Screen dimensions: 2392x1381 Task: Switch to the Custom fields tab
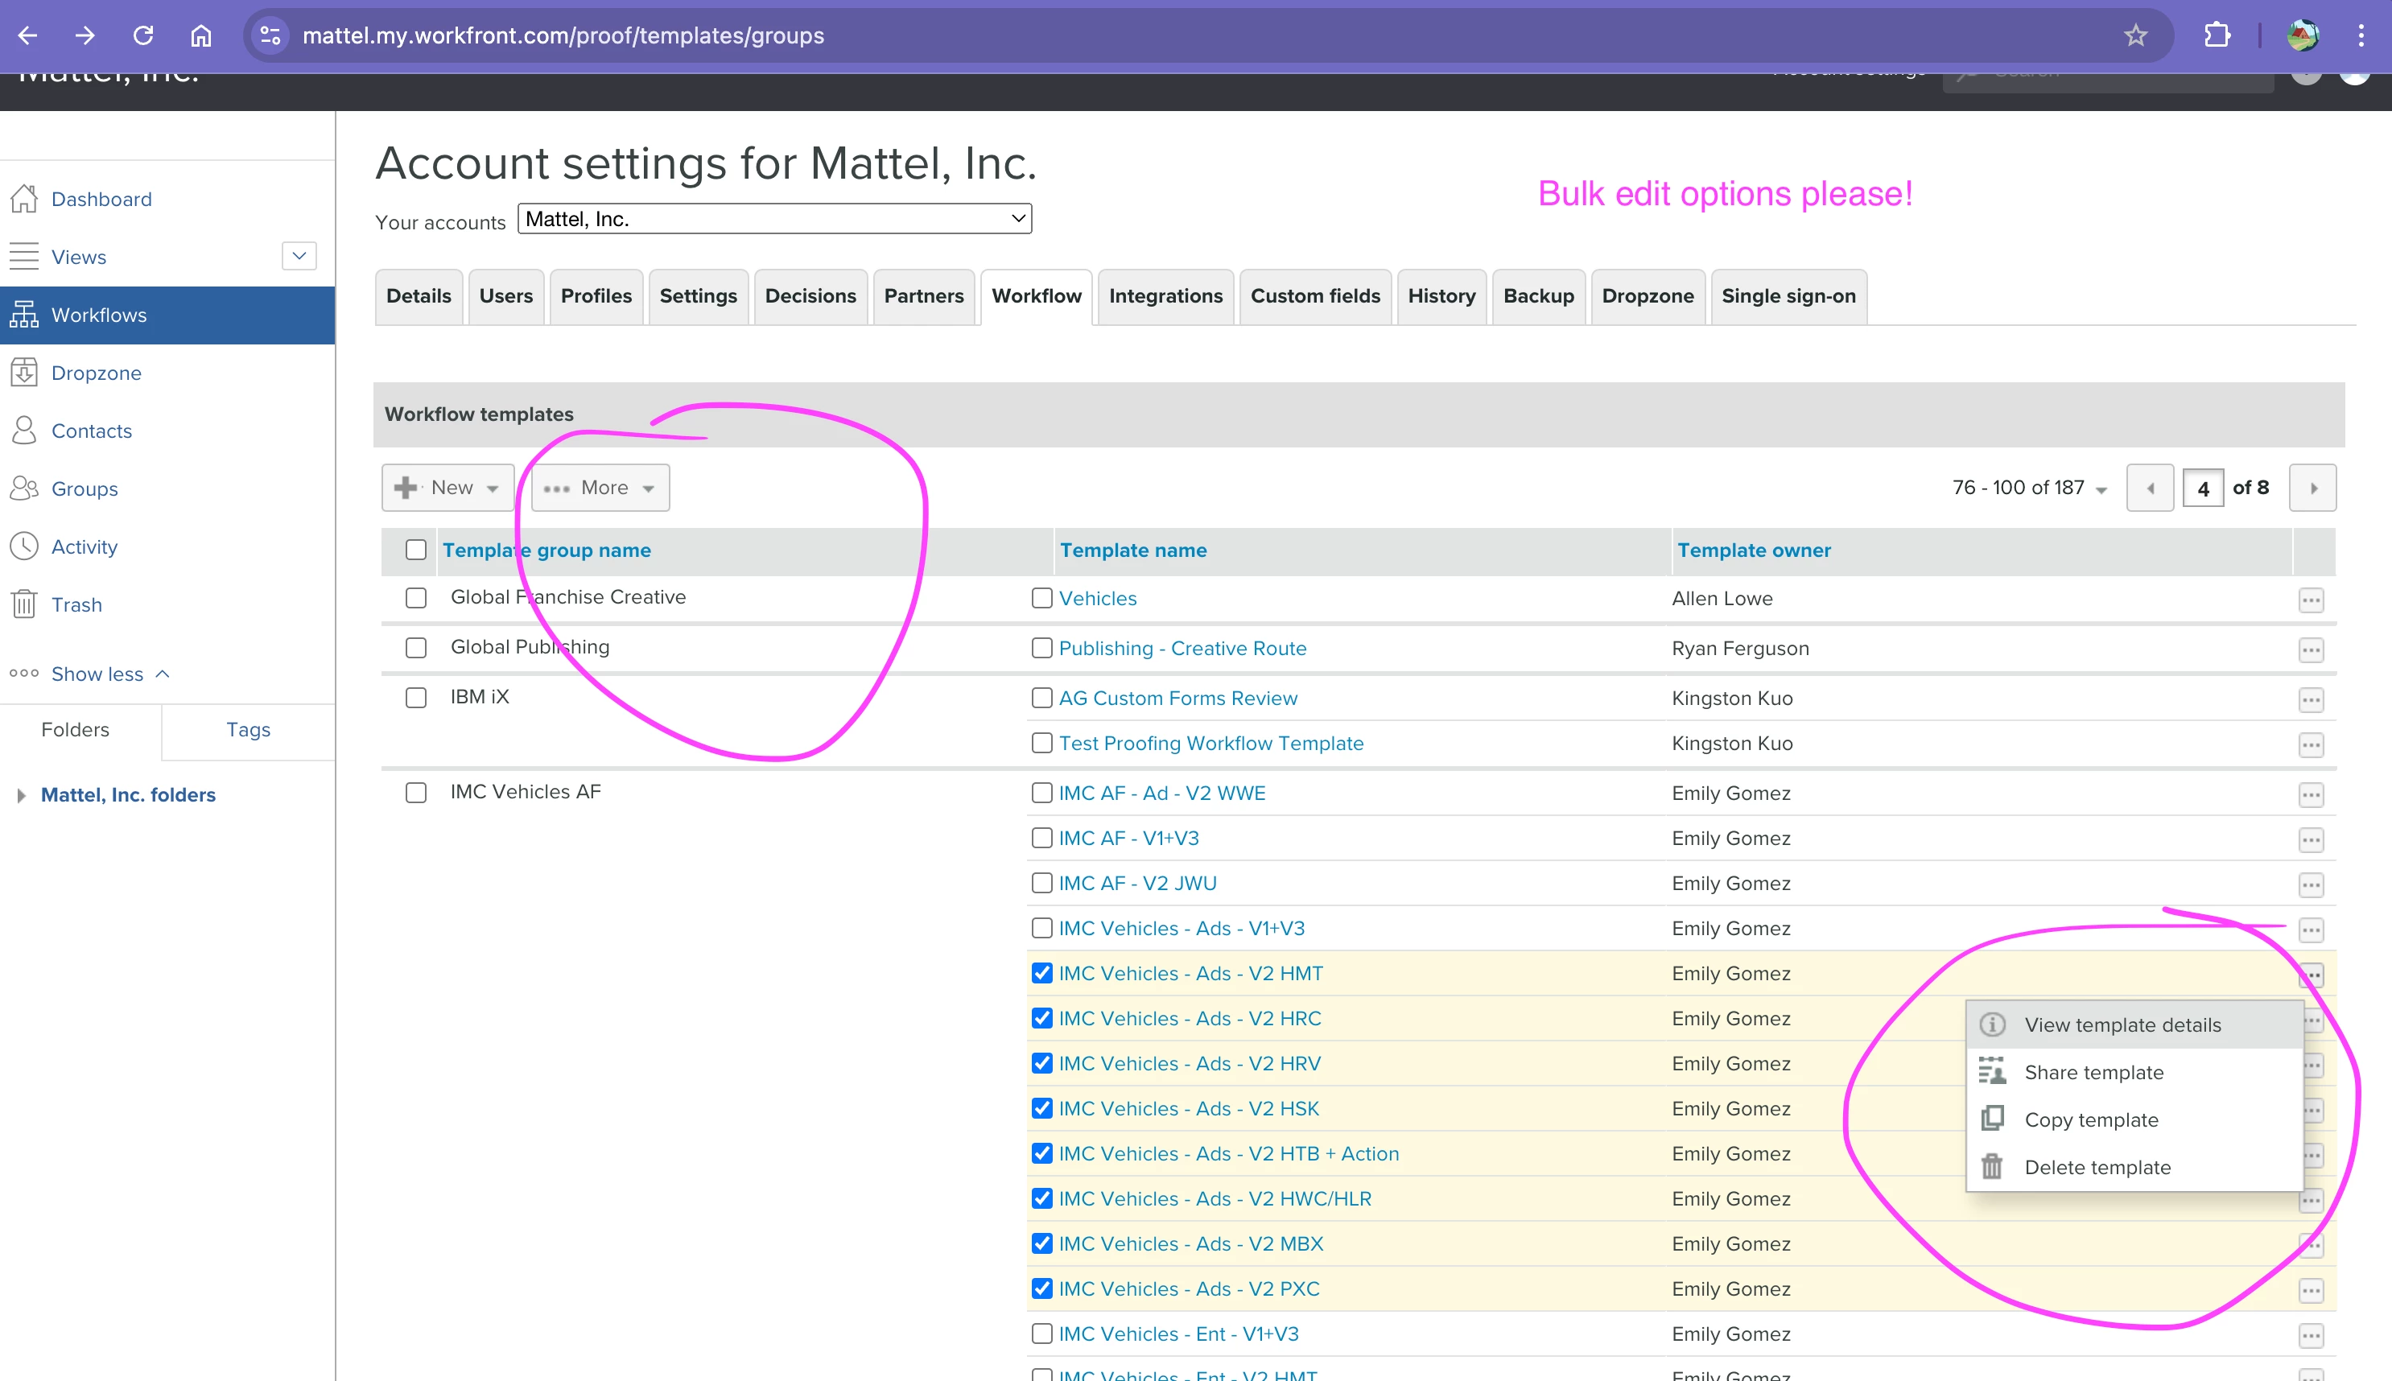coord(1314,296)
